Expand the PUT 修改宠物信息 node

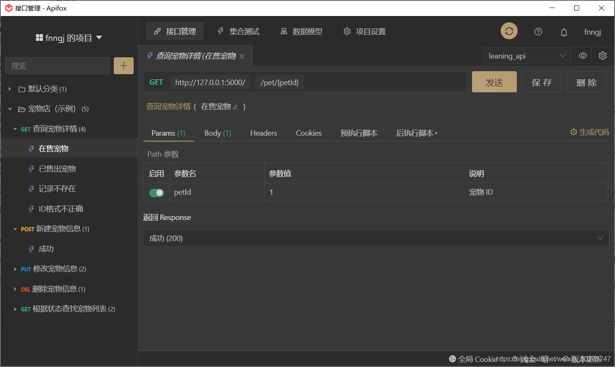click(15, 269)
